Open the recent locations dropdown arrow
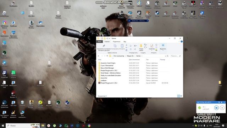The width and height of the screenshot is (227, 128). click(x=105, y=56)
